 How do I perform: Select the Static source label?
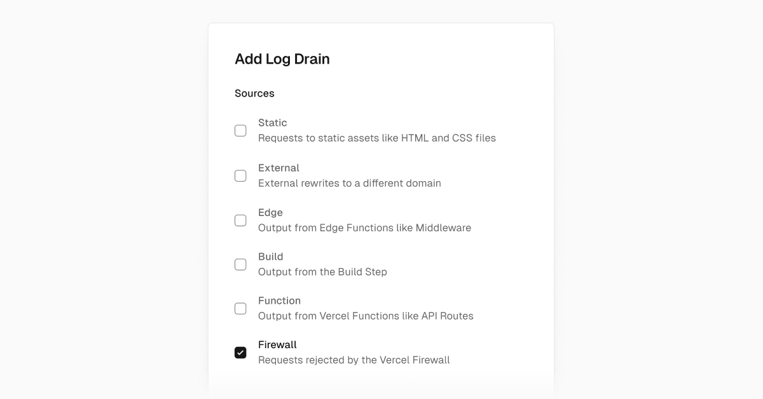pos(272,122)
